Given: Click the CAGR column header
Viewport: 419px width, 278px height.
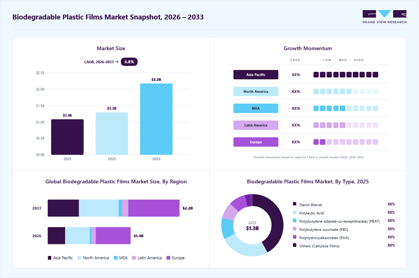Looking at the screenshot, I should pyautogui.click(x=295, y=60).
